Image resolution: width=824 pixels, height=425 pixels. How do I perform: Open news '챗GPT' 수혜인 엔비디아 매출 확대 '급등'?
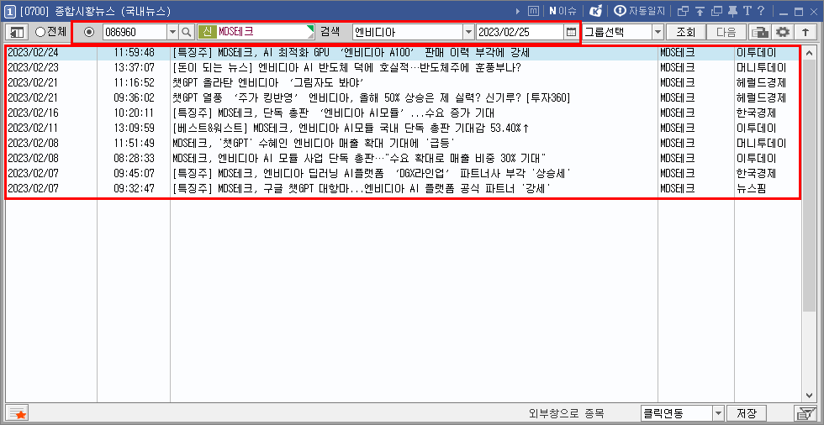[313, 143]
